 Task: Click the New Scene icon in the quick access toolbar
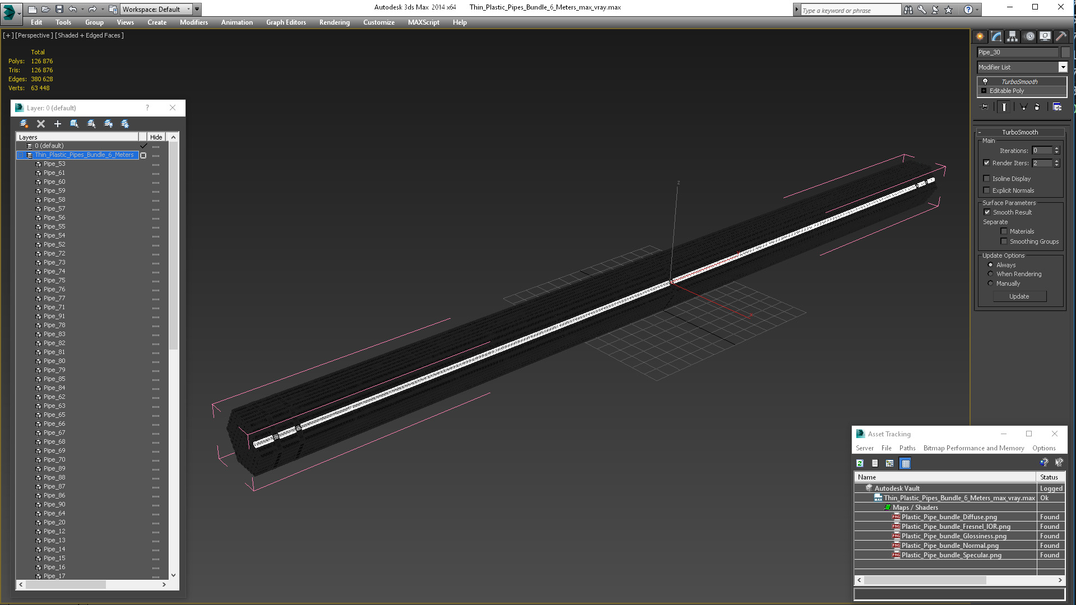tap(33, 9)
